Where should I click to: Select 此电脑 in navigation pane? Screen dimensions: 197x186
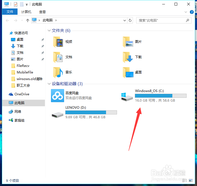point(24,103)
